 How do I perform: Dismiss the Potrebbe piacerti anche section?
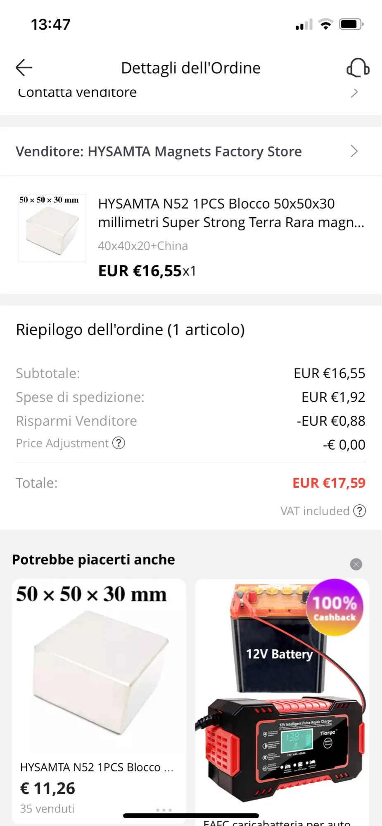click(x=356, y=564)
